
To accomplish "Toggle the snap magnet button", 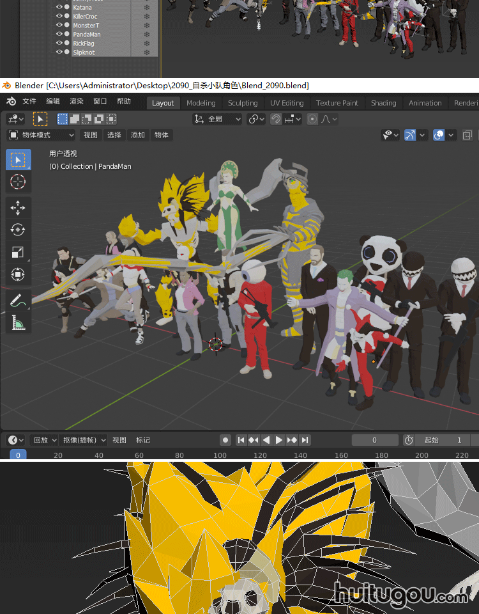I will (276, 119).
